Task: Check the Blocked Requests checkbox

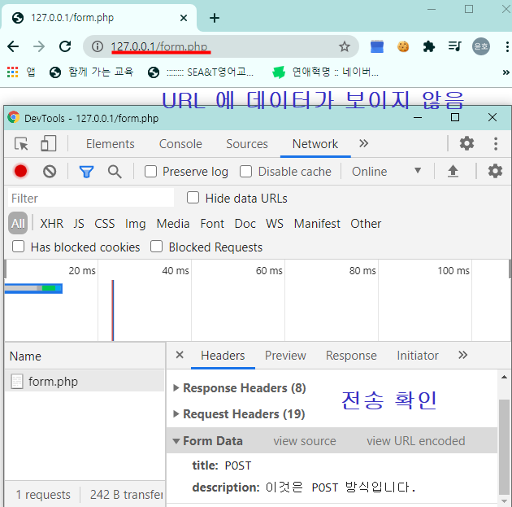Action: [156, 247]
